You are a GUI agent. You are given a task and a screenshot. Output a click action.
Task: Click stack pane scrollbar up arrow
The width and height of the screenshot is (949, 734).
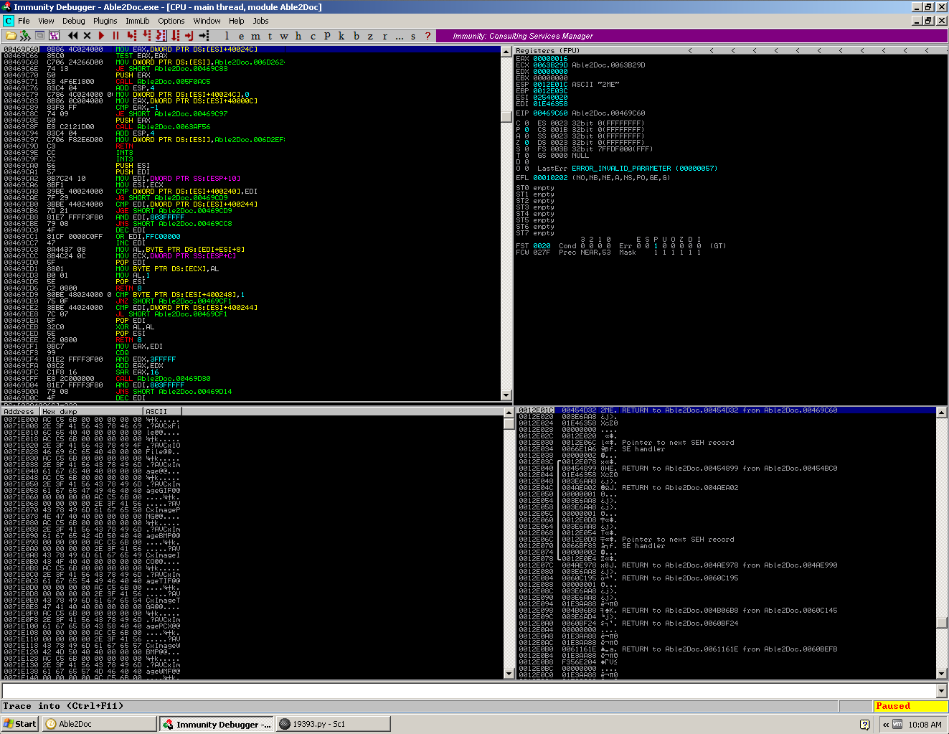tap(941, 412)
